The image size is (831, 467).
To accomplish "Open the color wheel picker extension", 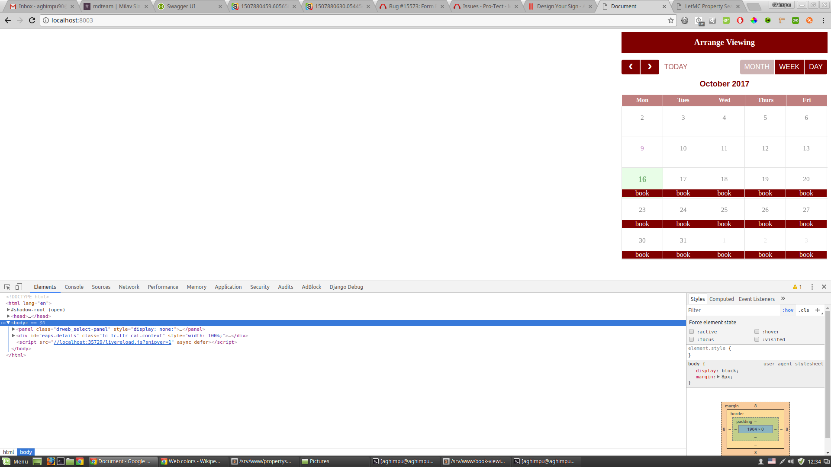I will click(754, 20).
